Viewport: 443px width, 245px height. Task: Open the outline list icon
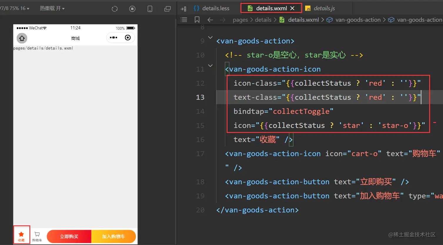[x=184, y=20]
